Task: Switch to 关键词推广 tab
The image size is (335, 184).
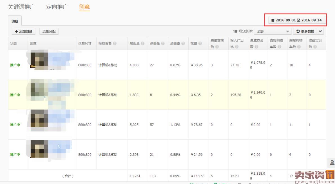Action: pyautogui.click(x=21, y=7)
